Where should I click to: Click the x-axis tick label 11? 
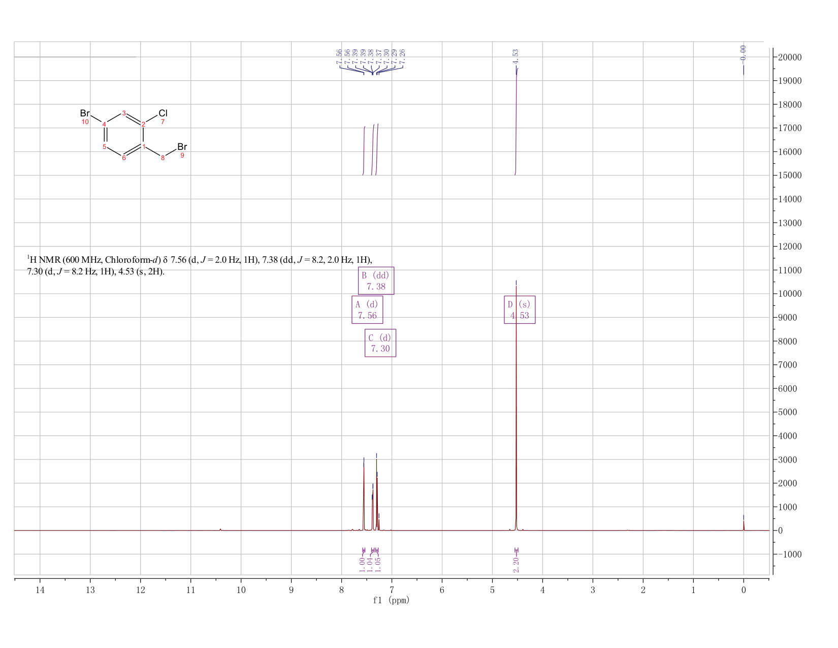190,590
